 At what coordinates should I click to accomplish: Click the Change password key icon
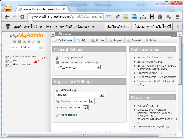58,58
